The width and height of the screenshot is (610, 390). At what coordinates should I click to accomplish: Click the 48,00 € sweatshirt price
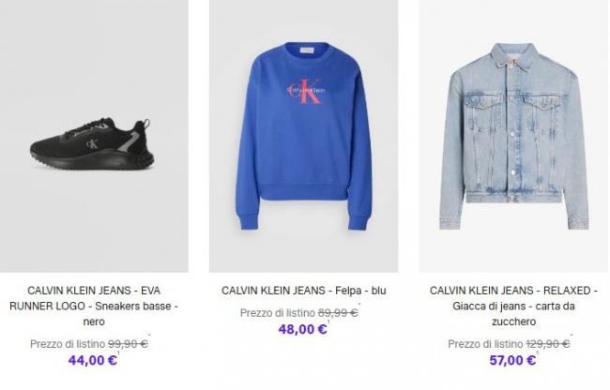pos(303,329)
